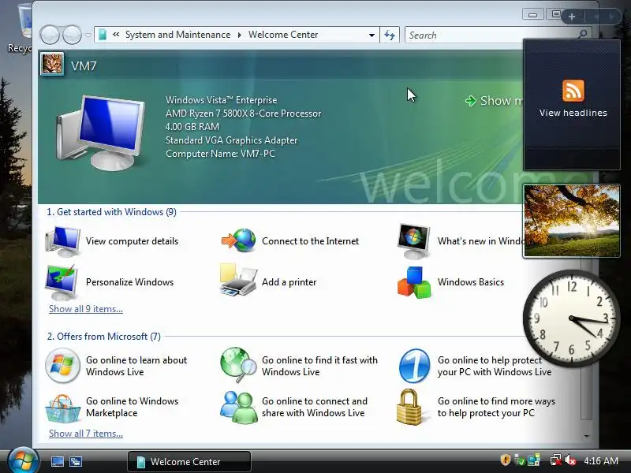
Task: Click the analog clock gadget
Action: 571,318
